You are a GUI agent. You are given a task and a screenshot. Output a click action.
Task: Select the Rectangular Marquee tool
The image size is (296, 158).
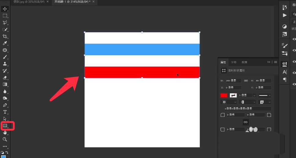tap(5, 16)
